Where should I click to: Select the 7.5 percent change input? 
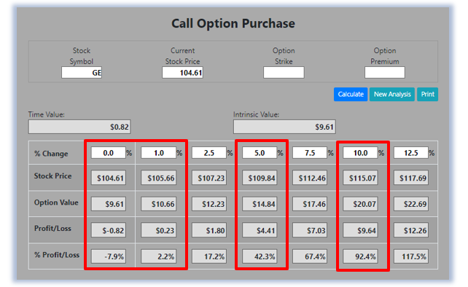pos(310,153)
